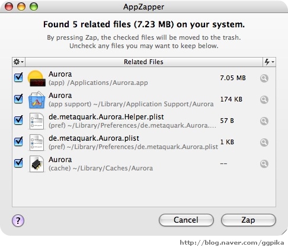Viewport: 288px width, 250px height.
Task: Click the de.metaquark.Aurora.plist document icon
Action: coord(37,143)
